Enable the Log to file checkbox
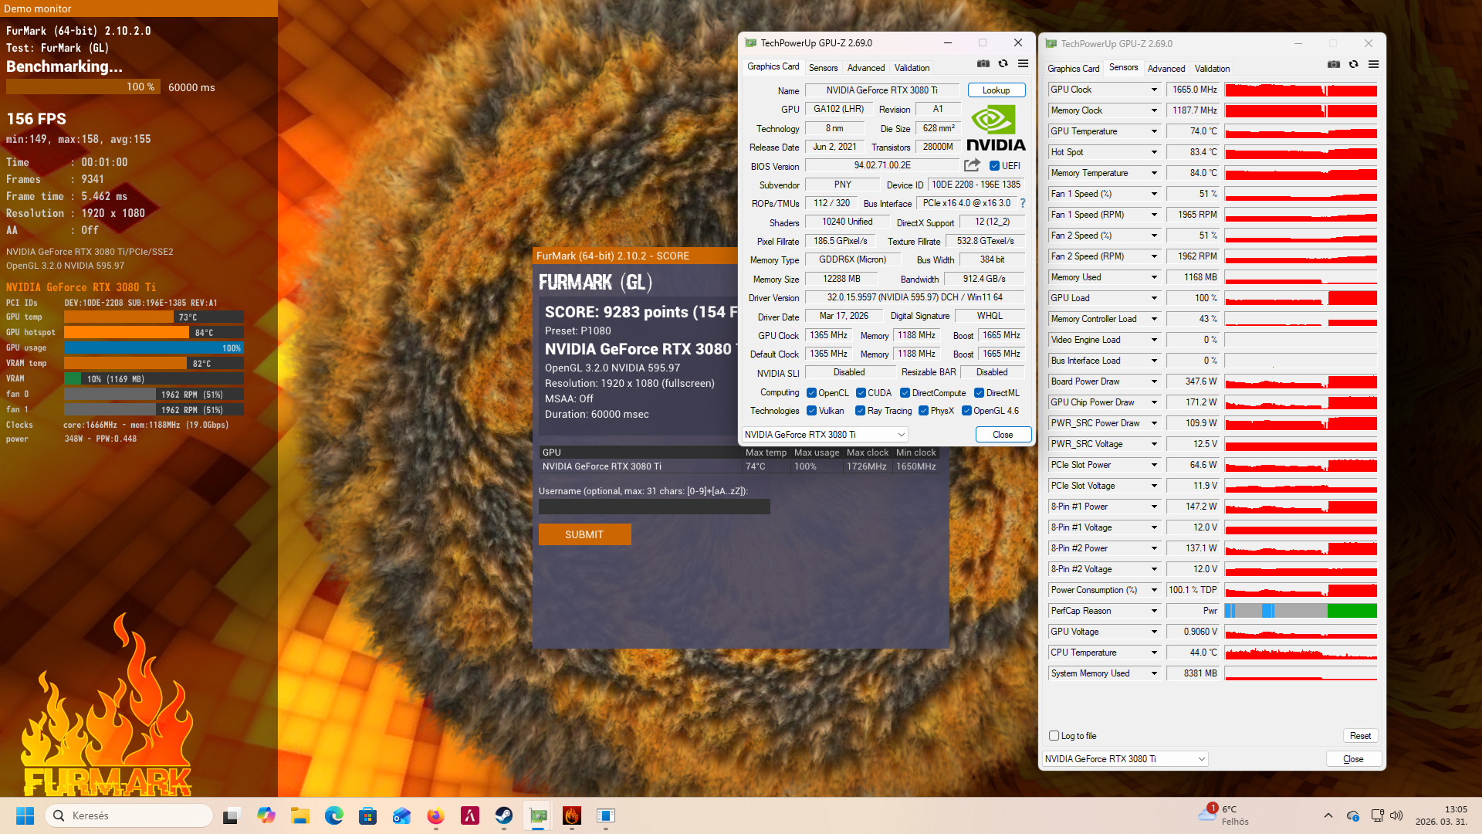 (1054, 736)
